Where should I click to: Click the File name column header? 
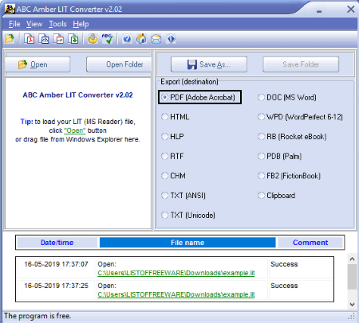click(x=187, y=243)
